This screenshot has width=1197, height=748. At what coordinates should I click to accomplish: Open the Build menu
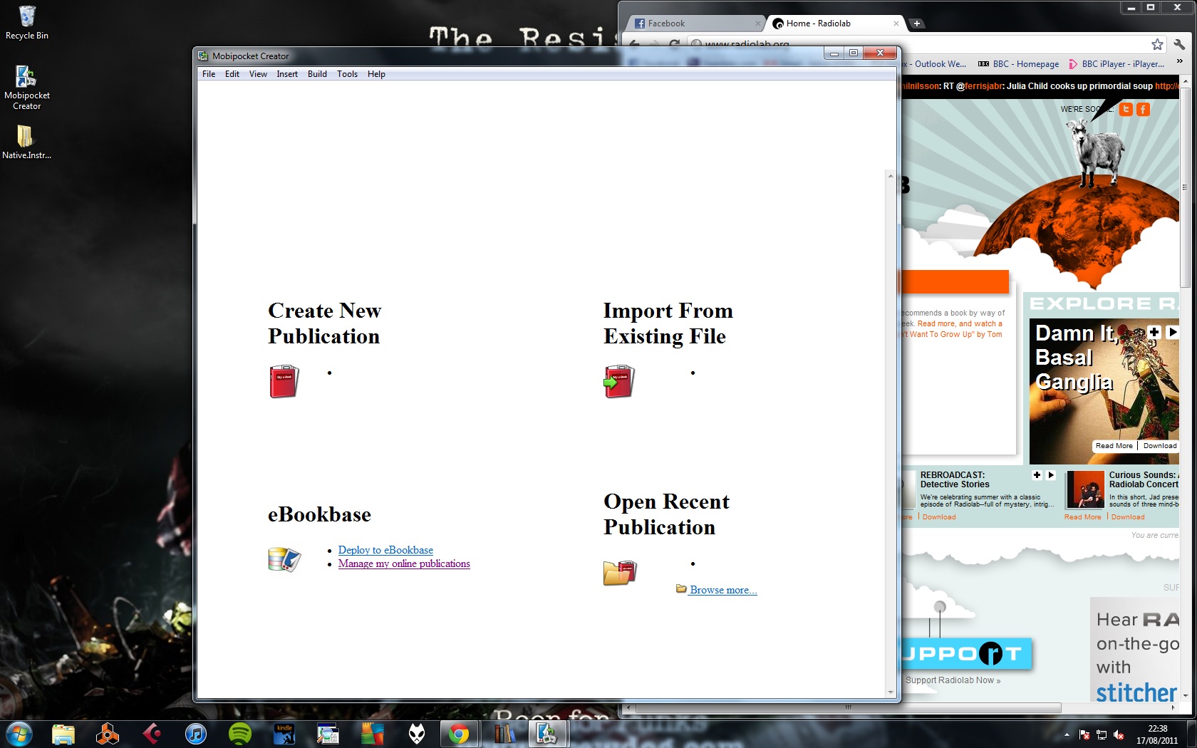point(317,74)
